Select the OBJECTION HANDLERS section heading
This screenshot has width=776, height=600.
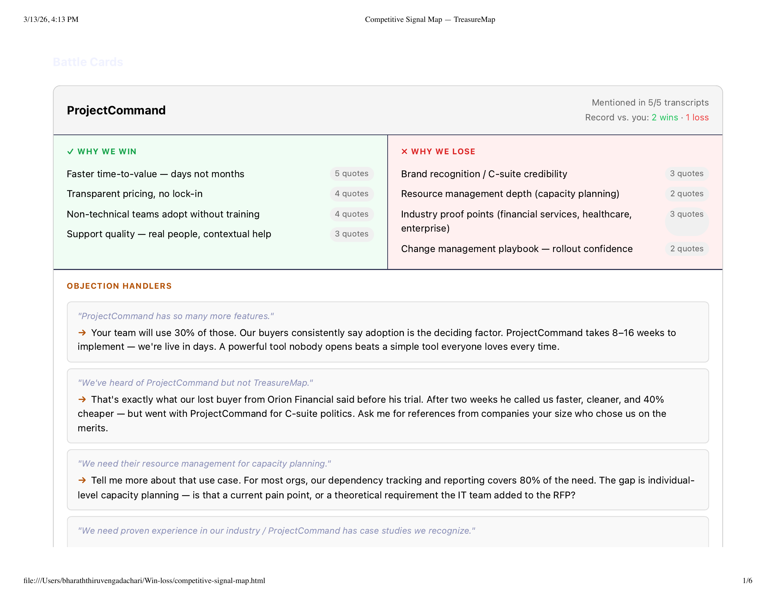coord(119,286)
